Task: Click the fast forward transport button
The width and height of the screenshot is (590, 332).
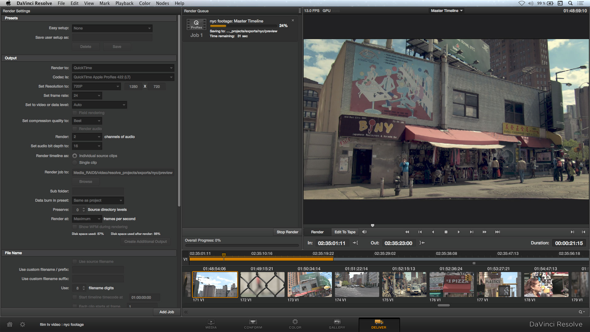Action: pyautogui.click(x=484, y=232)
